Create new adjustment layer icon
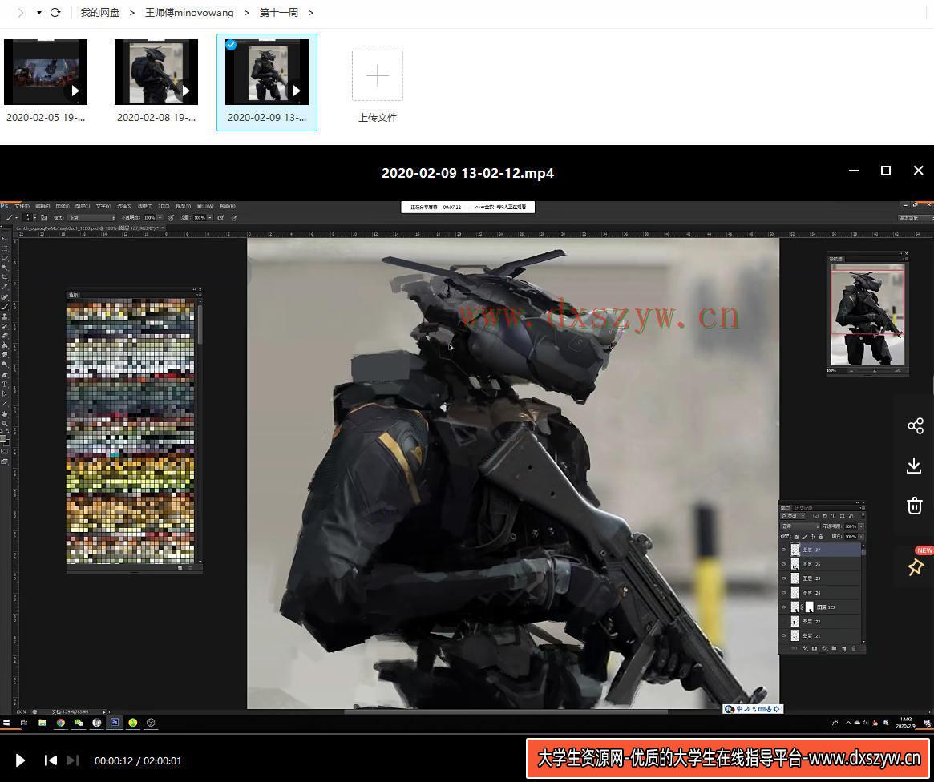The width and height of the screenshot is (934, 782). pos(824,648)
